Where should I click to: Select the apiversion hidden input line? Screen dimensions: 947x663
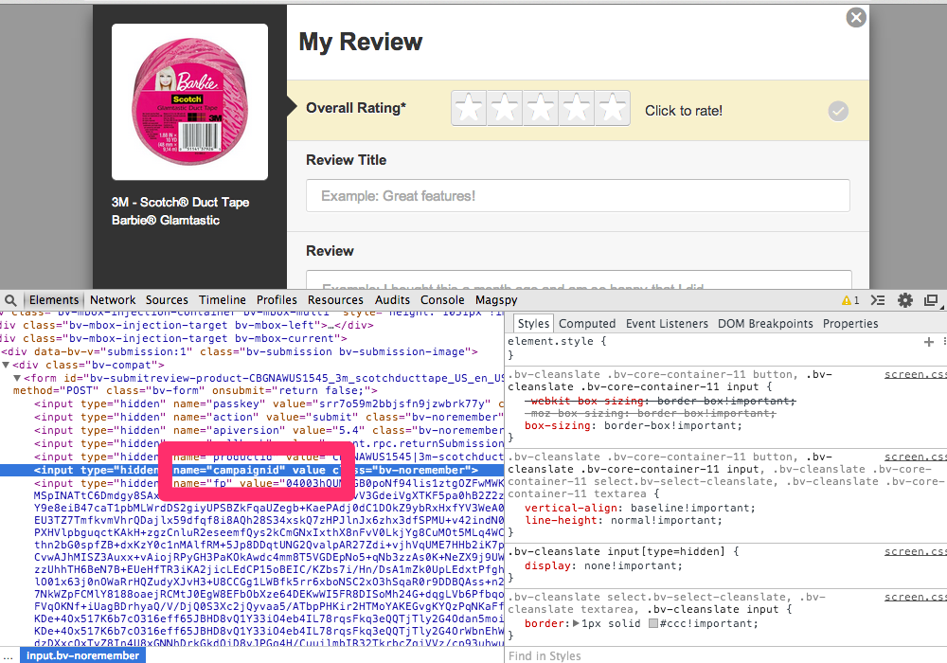269,431
